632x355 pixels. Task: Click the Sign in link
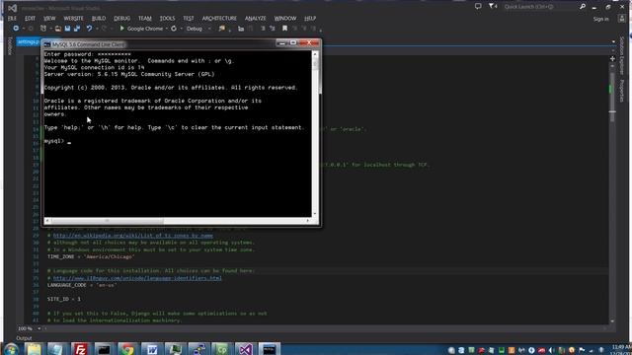point(600,19)
